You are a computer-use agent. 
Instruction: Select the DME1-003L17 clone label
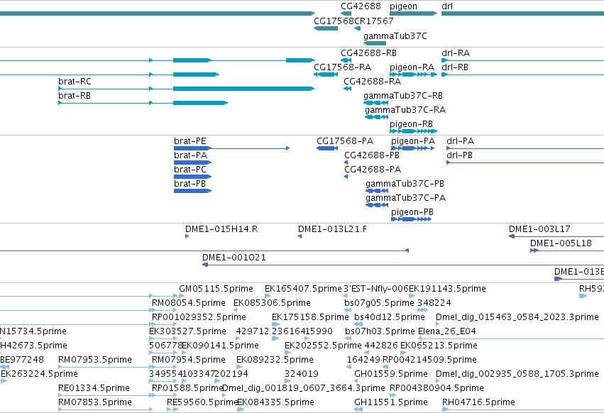pos(539,229)
